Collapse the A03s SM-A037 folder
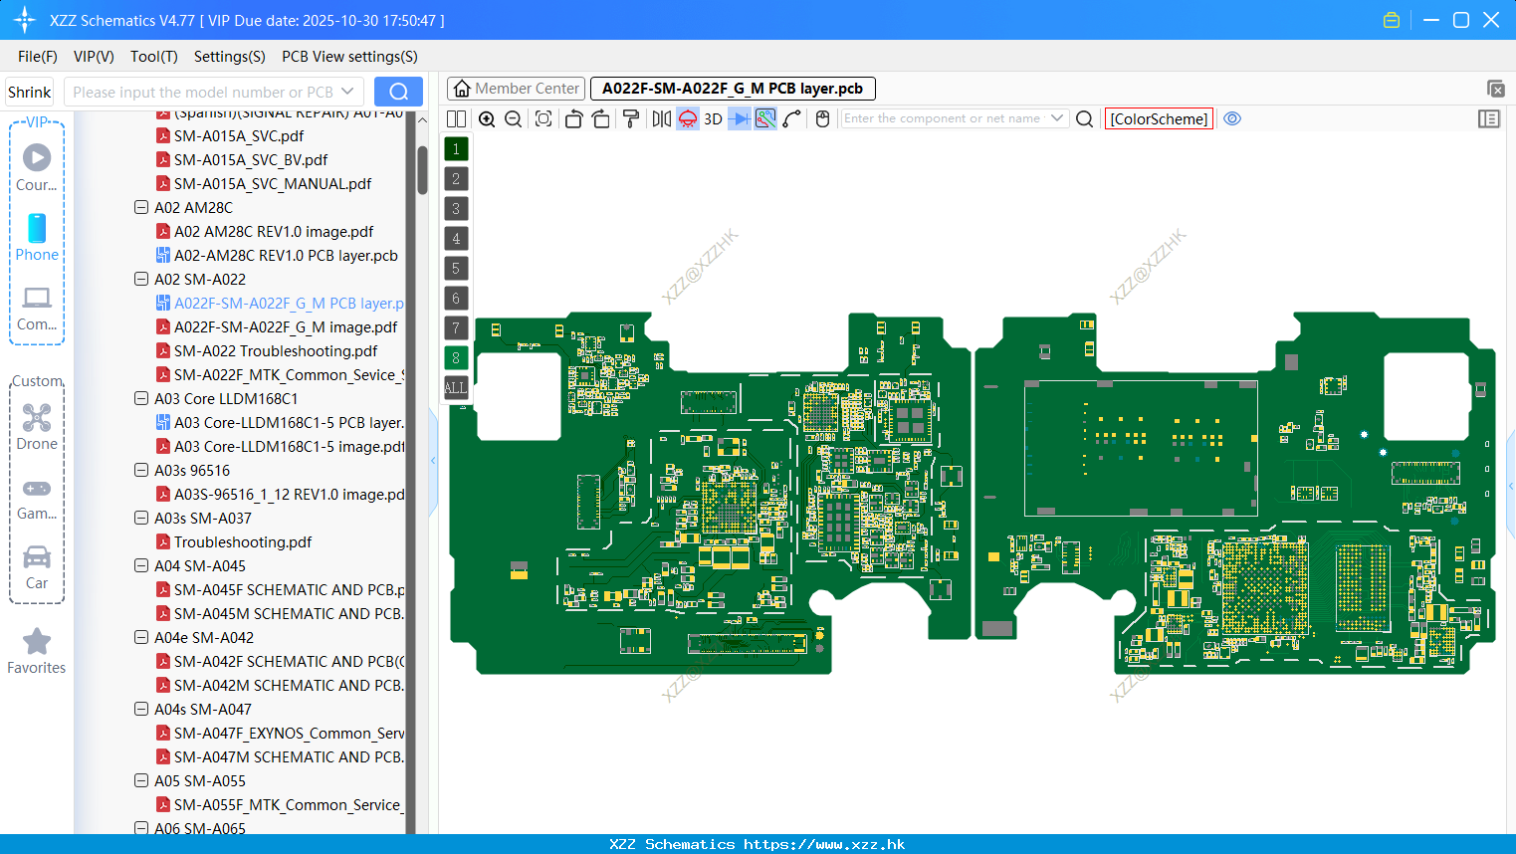1516x854 pixels. (x=141, y=518)
